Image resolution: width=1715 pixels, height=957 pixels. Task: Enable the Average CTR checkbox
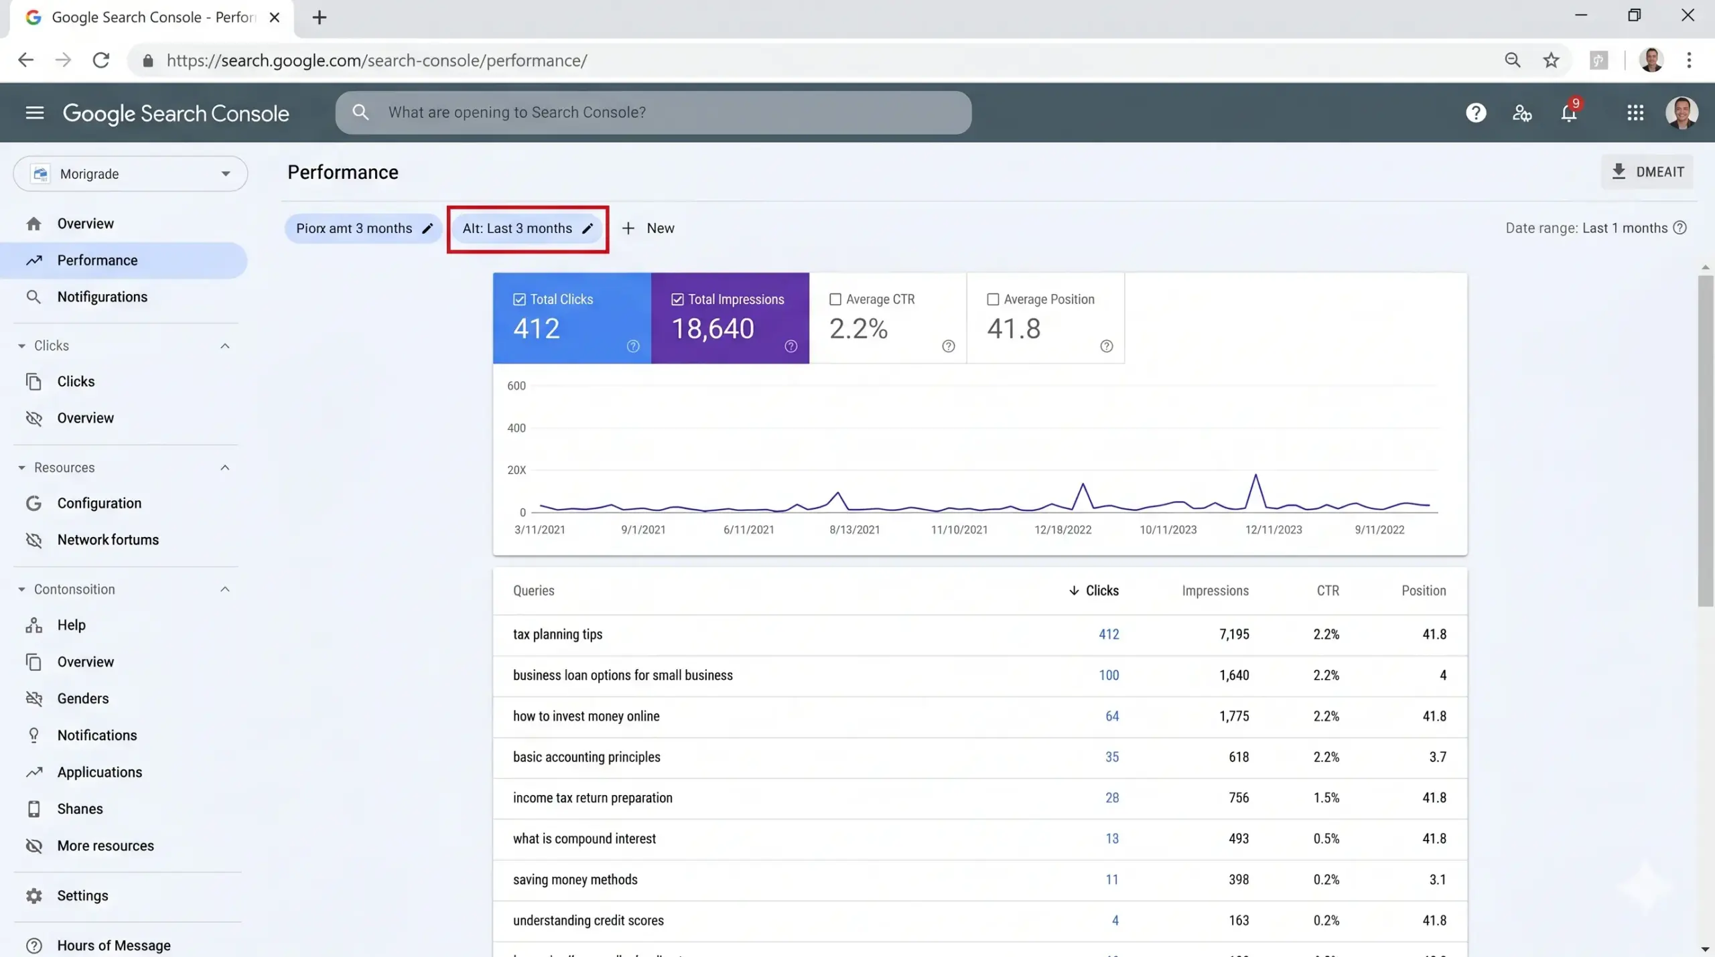(835, 299)
